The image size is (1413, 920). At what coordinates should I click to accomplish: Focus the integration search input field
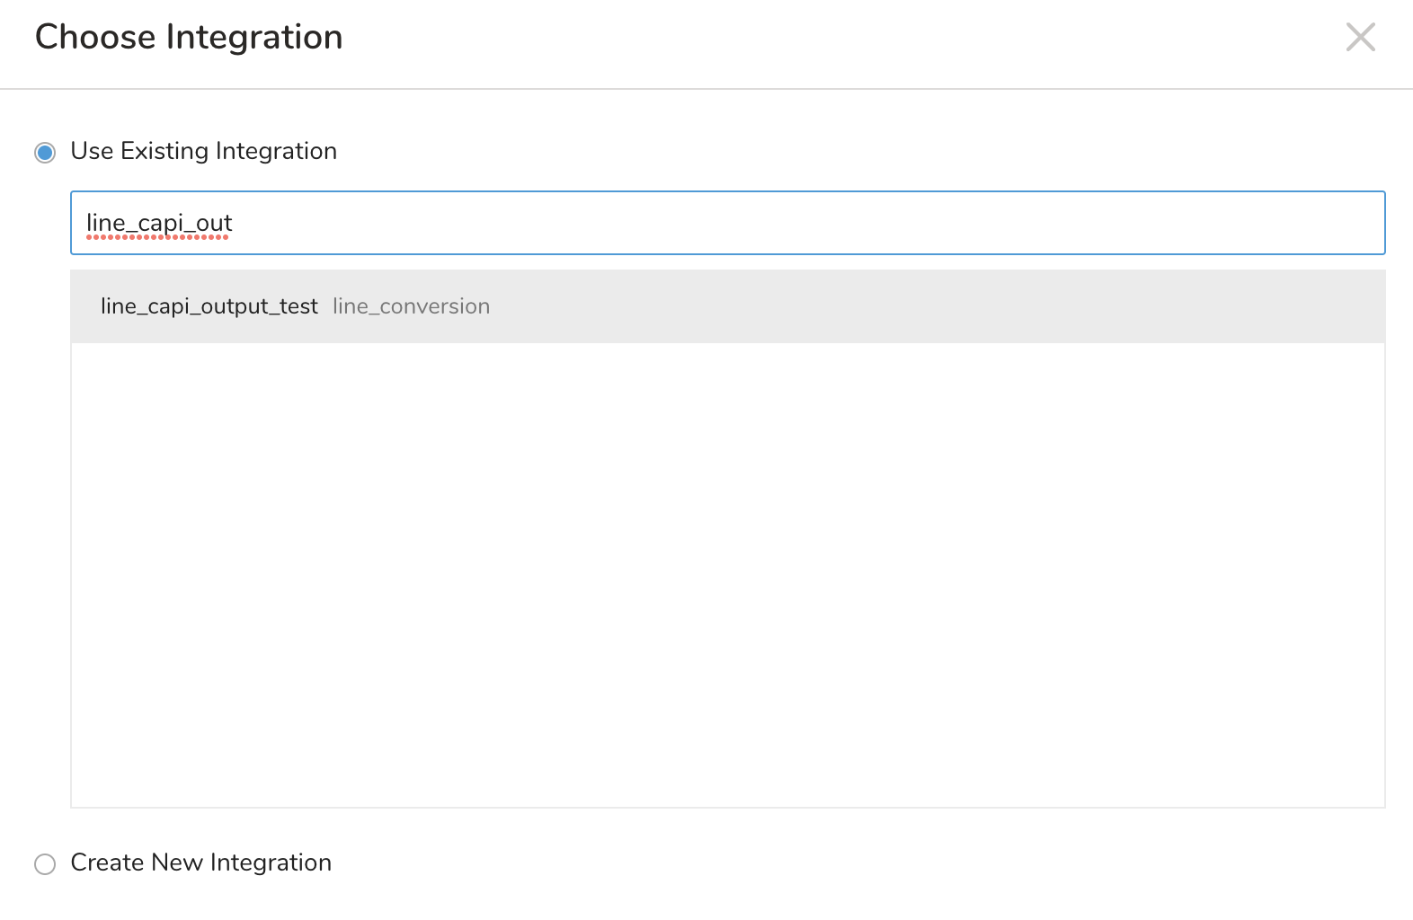[726, 223]
